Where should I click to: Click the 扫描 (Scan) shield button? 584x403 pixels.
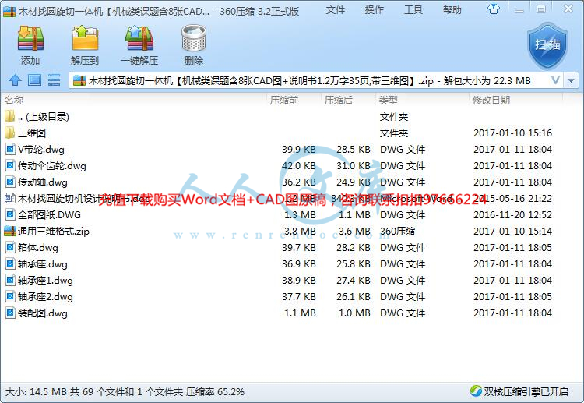tap(547, 45)
